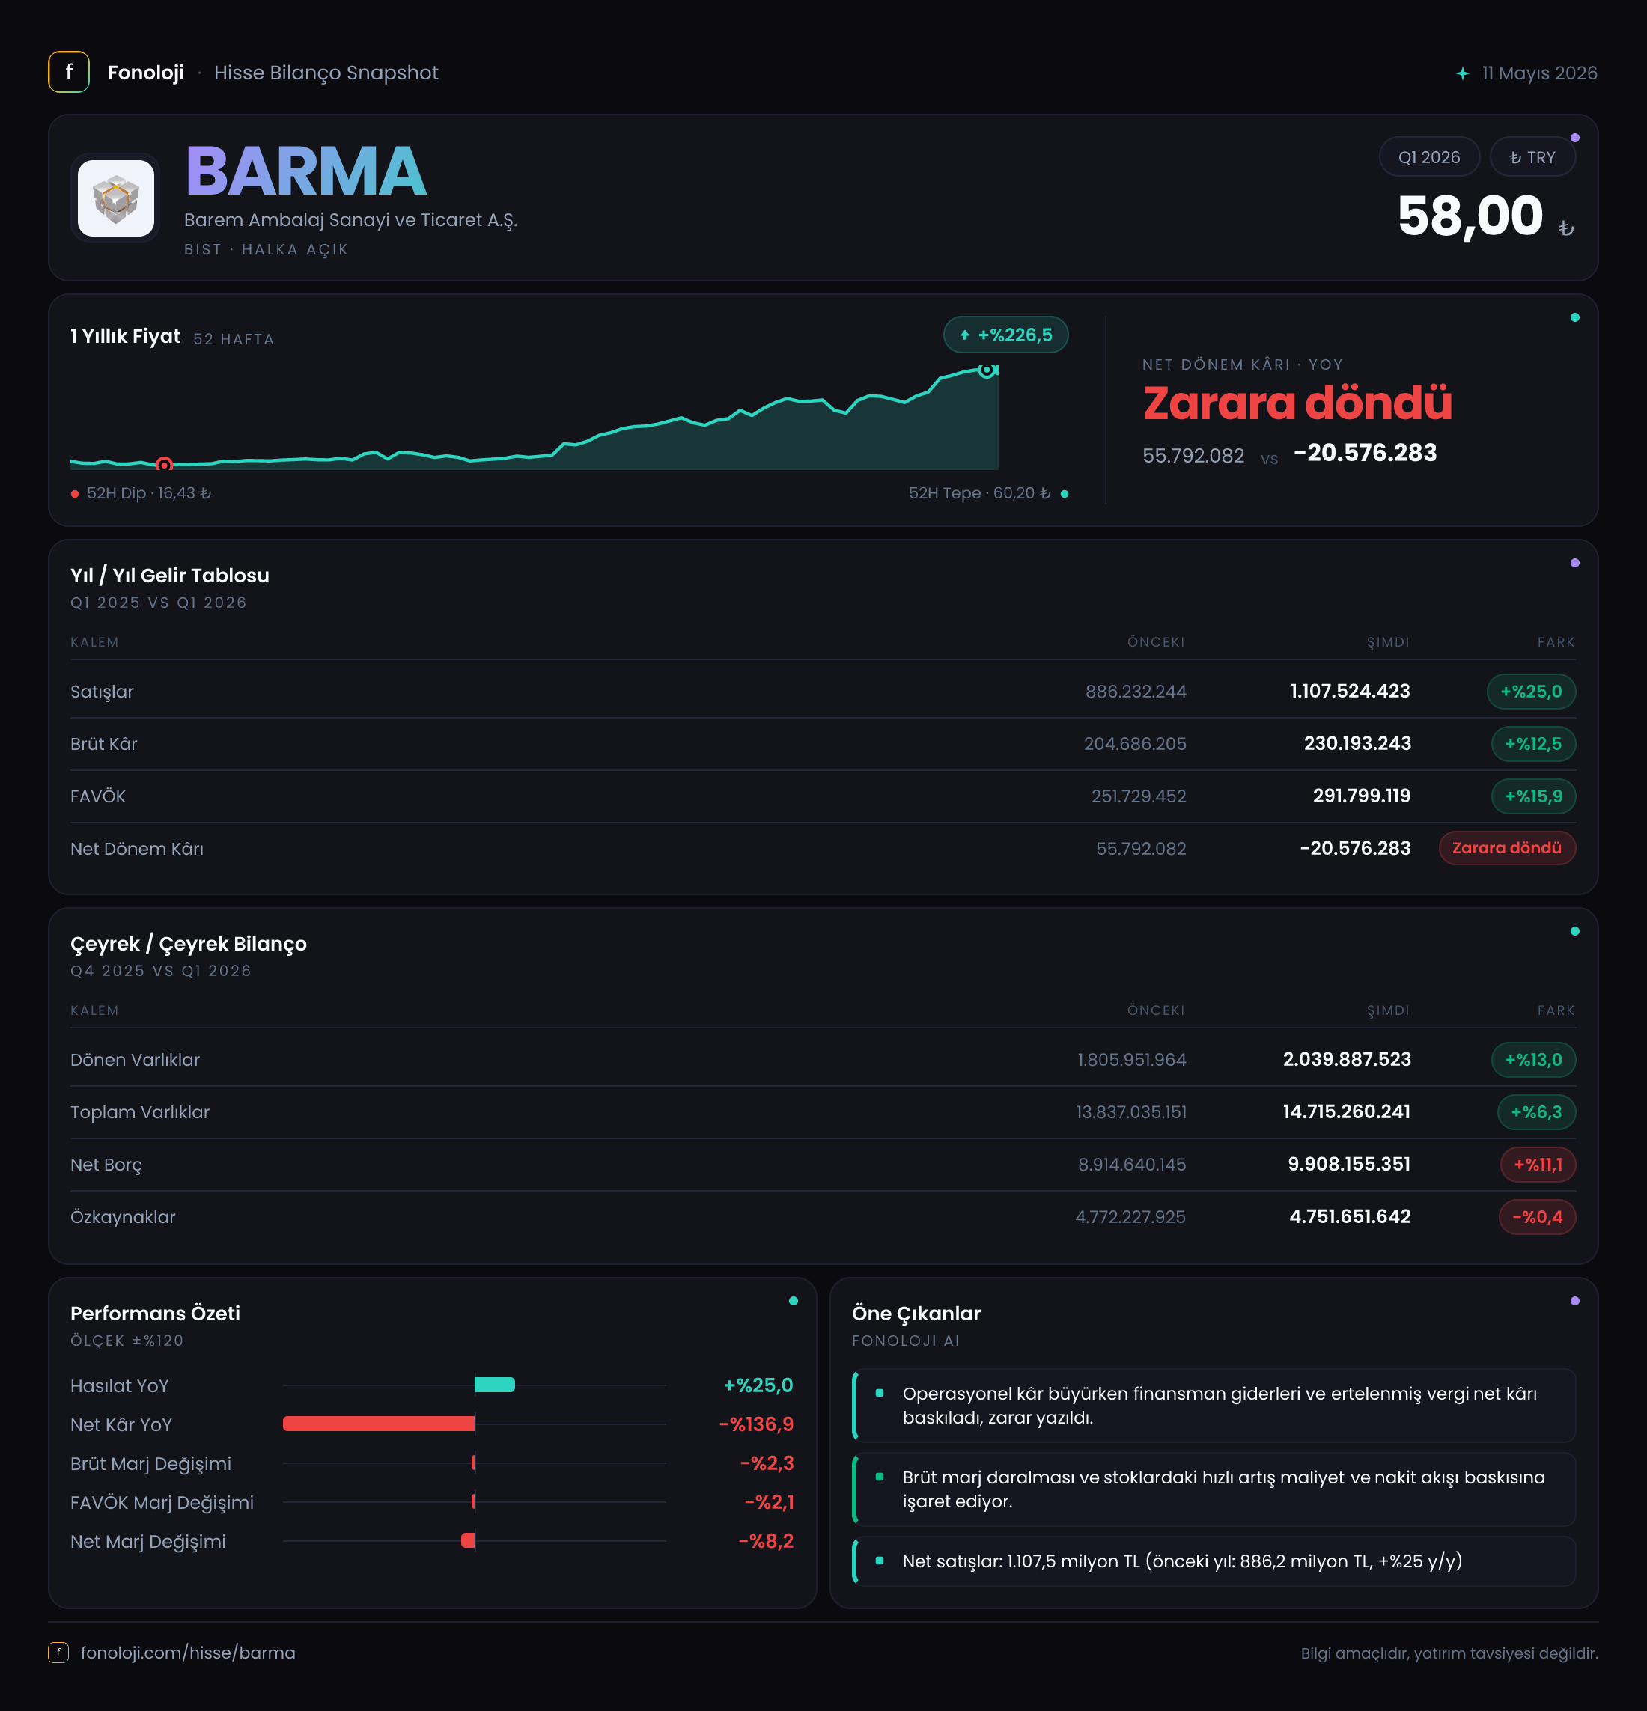Screen dimensions: 1647x1711
Task: Click the Özkaynaklar current value 4.751.651.642
Action: 1350,1217
